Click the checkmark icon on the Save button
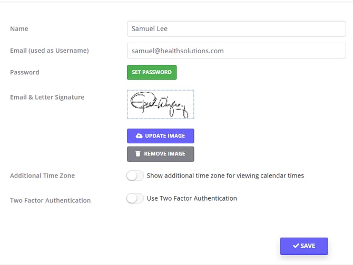Screen dimensions: 353x265 296,246
